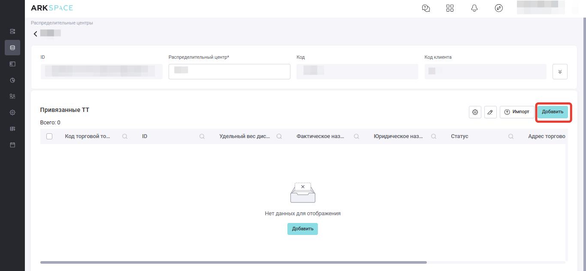Open the sidebar gear settings icon
Image resolution: width=586 pixels, height=271 pixels.
point(12,113)
